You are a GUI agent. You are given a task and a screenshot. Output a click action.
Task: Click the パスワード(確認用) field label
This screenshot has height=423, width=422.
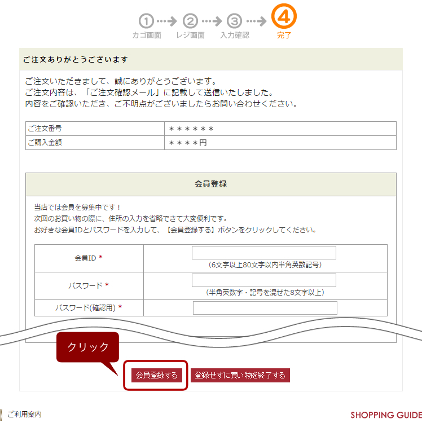pyautogui.click(x=89, y=307)
